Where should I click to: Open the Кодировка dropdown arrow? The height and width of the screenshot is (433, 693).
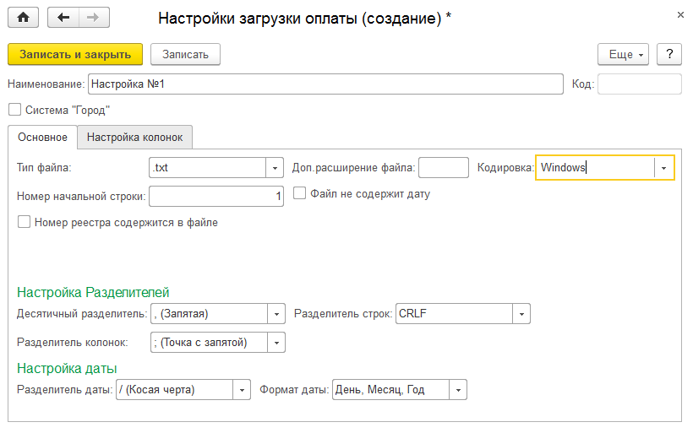point(663,168)
